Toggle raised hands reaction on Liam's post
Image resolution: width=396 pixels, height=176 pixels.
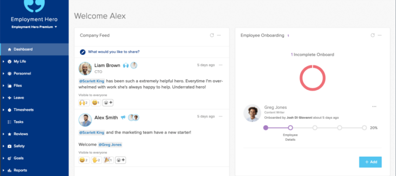click(84, 103)
